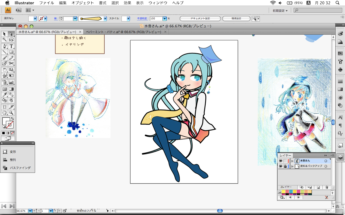Screen dimensions: 345x215
Task: Open the Swatches grid icon in right dock
Action: 340,53
